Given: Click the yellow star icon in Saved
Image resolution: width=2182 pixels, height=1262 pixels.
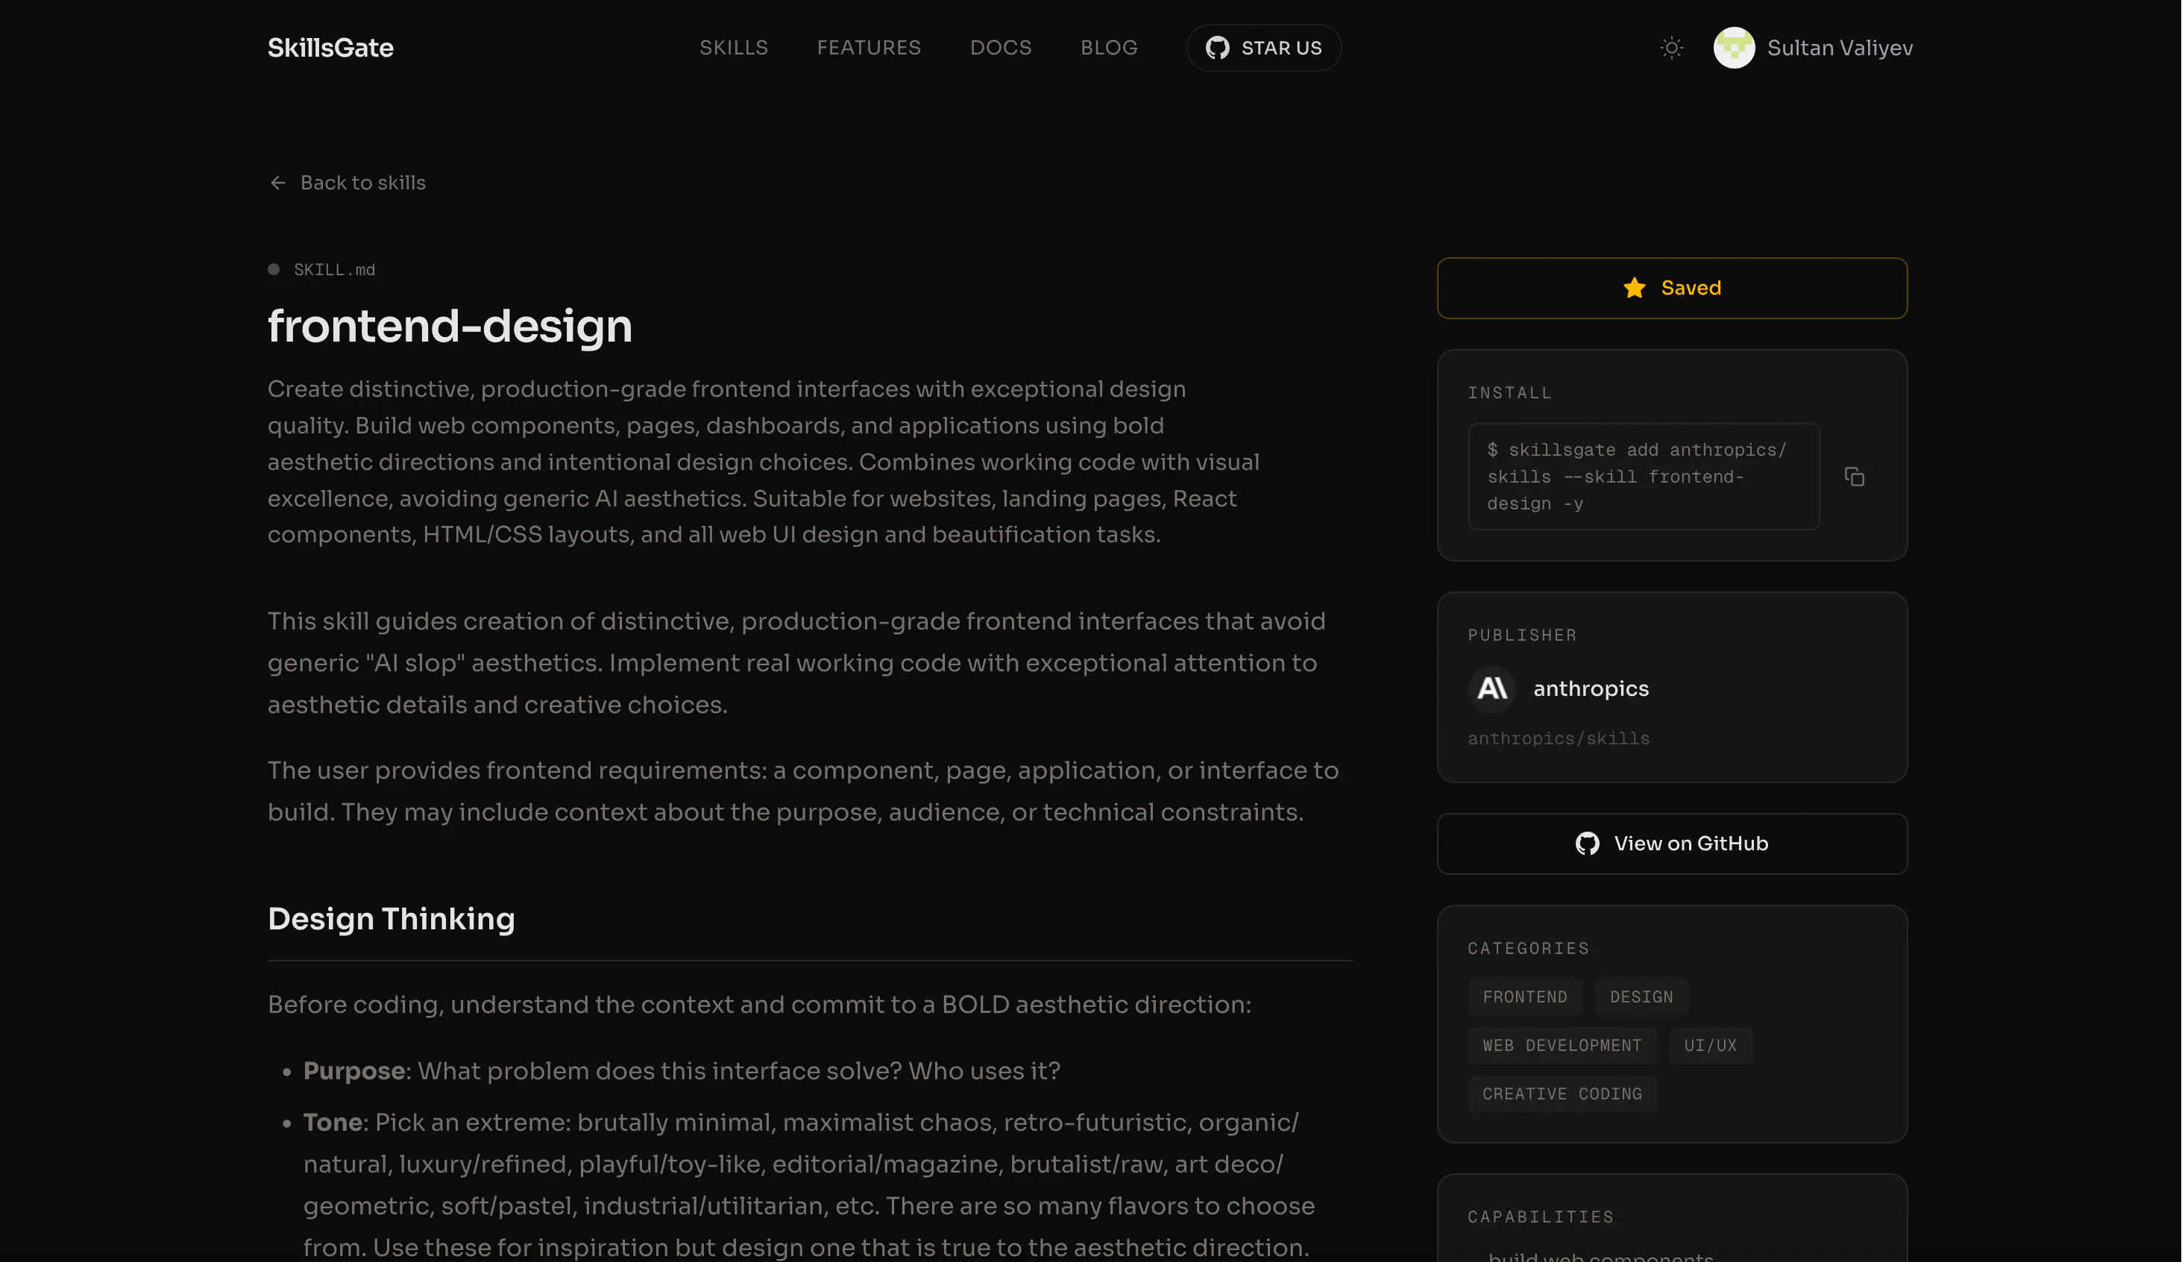Looking at the screenshot, I should 1634,288.
